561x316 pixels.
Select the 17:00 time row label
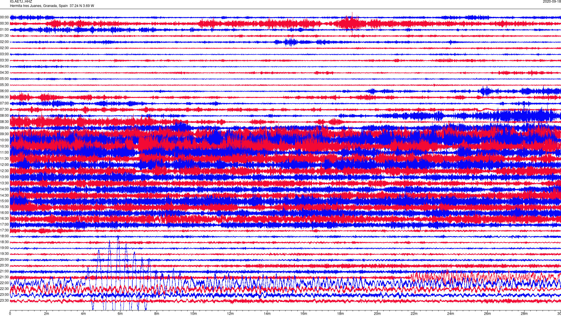tap(4, 225)
